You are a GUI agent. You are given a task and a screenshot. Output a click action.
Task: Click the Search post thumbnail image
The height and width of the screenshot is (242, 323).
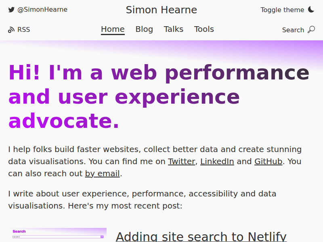57,235
